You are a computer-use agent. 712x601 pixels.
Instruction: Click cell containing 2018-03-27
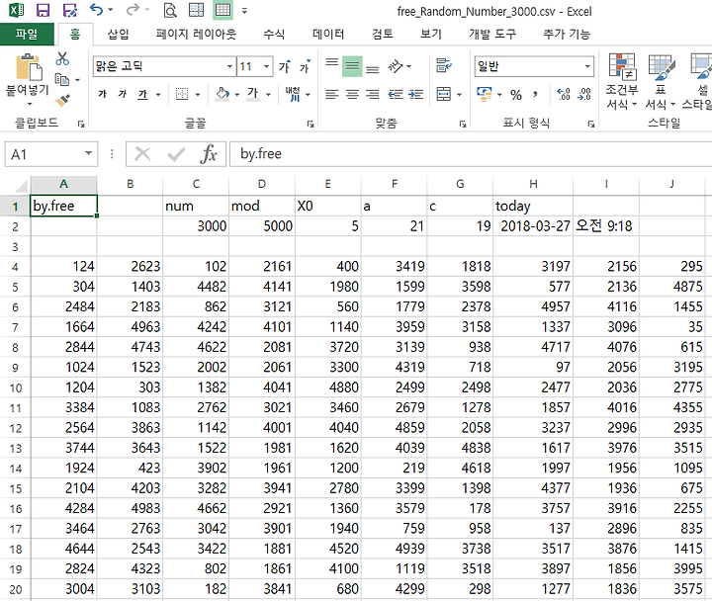tap(533, 226)
